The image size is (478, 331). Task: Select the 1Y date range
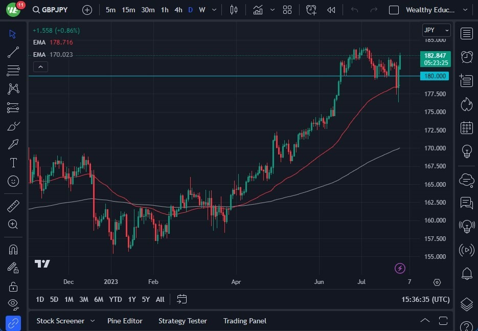coord(131,299)
